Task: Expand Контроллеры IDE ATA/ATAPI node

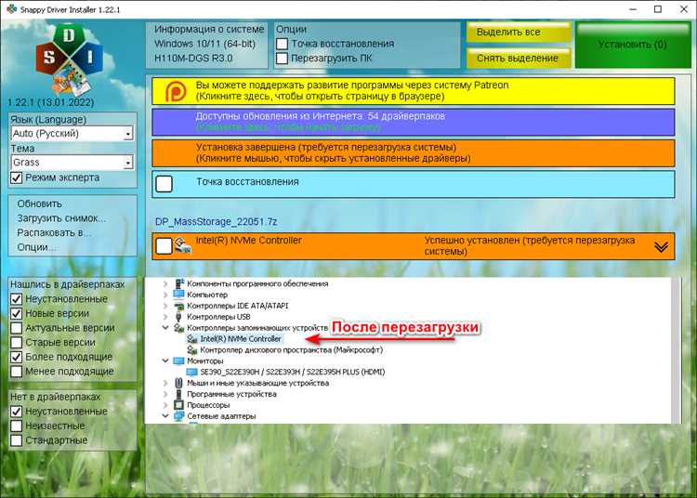Action: click(165, 306)
